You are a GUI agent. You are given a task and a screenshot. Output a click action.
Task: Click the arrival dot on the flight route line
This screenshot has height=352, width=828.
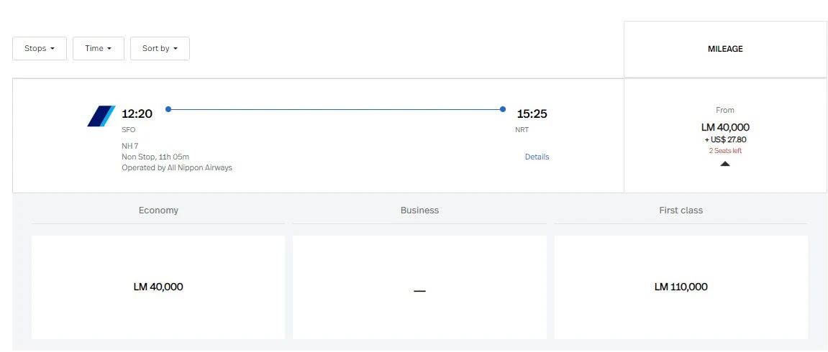[503, 109]
